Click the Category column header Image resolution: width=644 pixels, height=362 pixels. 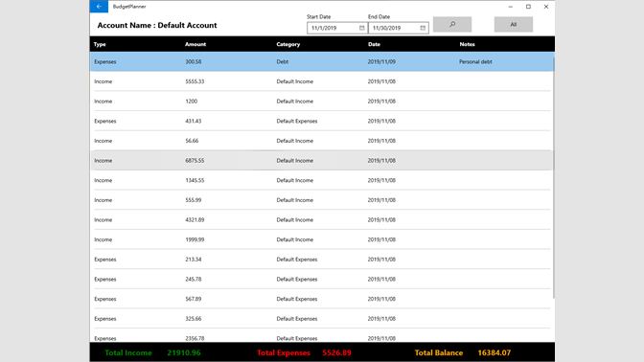click(288, 44)
